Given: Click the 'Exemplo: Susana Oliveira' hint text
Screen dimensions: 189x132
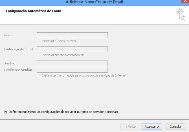Looking at the screenshot, I should click(x=59, y=41).
